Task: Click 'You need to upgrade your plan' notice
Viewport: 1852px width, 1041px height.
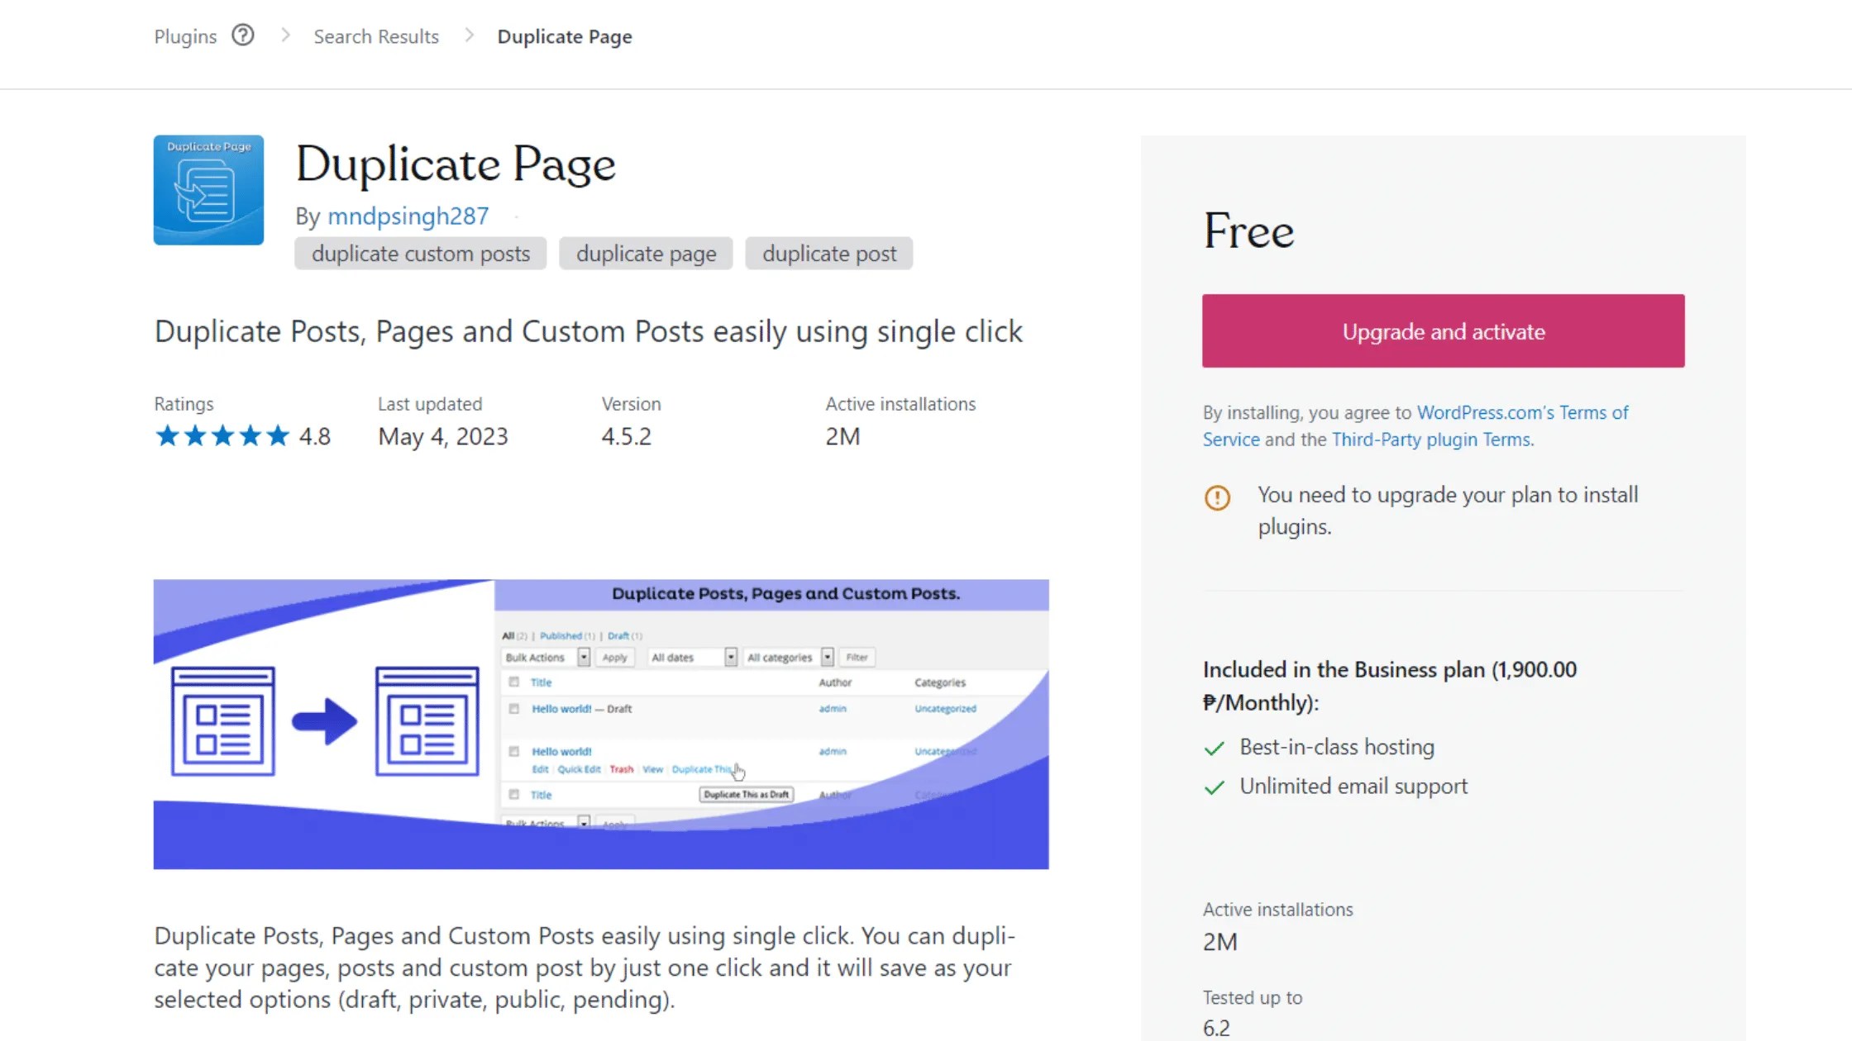Action: [1448, 511]
